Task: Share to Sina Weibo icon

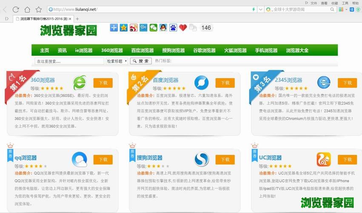Action: [134, 28]
